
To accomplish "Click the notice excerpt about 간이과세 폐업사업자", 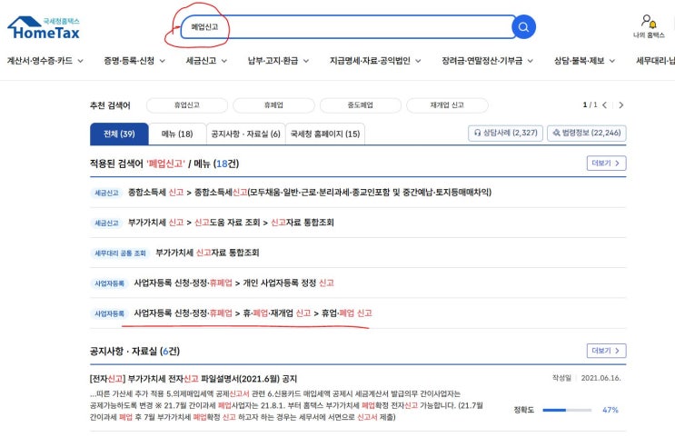I will [x=286, y=405].
